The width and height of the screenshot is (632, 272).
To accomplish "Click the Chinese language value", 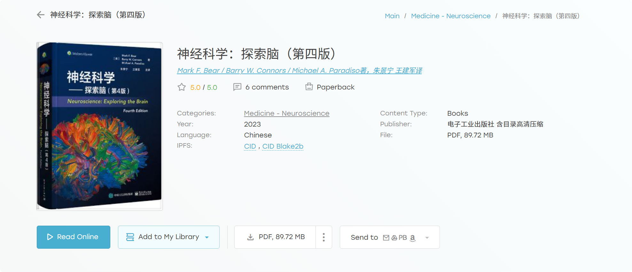I will [258, 135].
